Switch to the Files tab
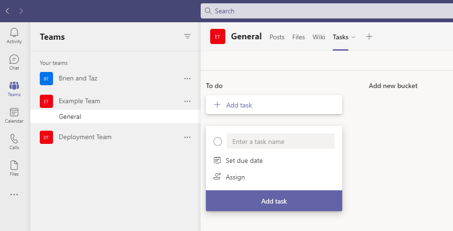Screen dimensions: 453x231 pyautogui.click(x=298, y=37)
